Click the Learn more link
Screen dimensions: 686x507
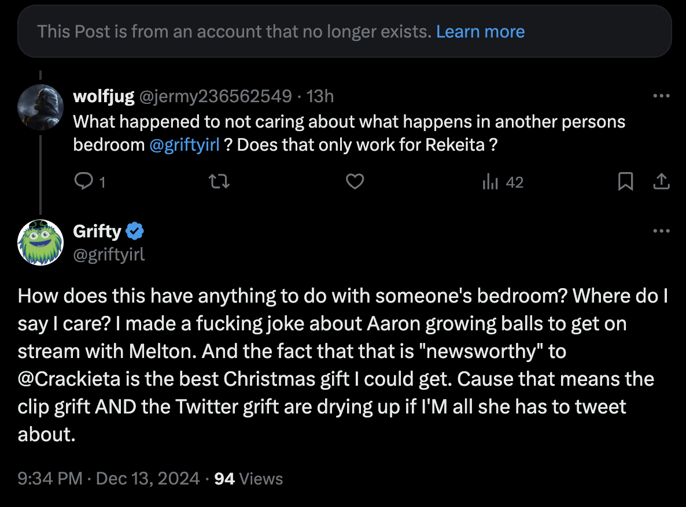click(x=481, y=31)
